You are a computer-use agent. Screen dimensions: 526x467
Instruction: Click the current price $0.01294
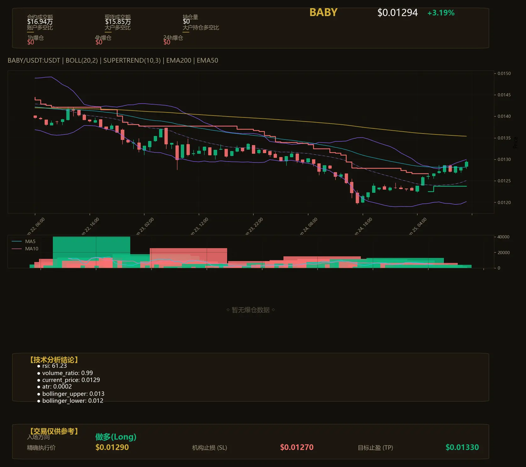click(x=398, y=13)
